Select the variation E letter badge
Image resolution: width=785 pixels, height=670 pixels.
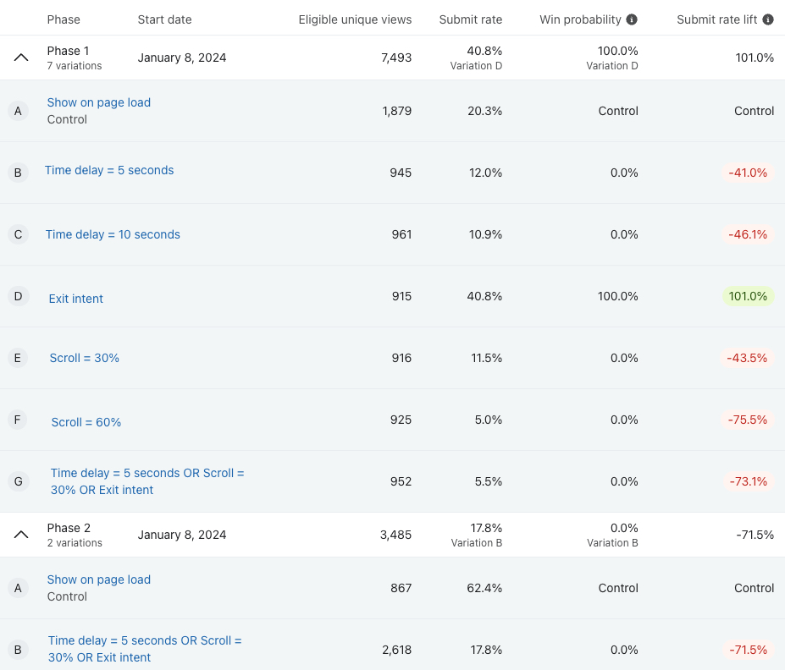coord(18,358)
